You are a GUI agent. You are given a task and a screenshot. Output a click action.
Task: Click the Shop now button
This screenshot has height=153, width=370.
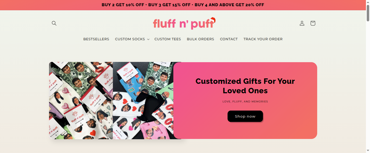[x=245, y=116]
